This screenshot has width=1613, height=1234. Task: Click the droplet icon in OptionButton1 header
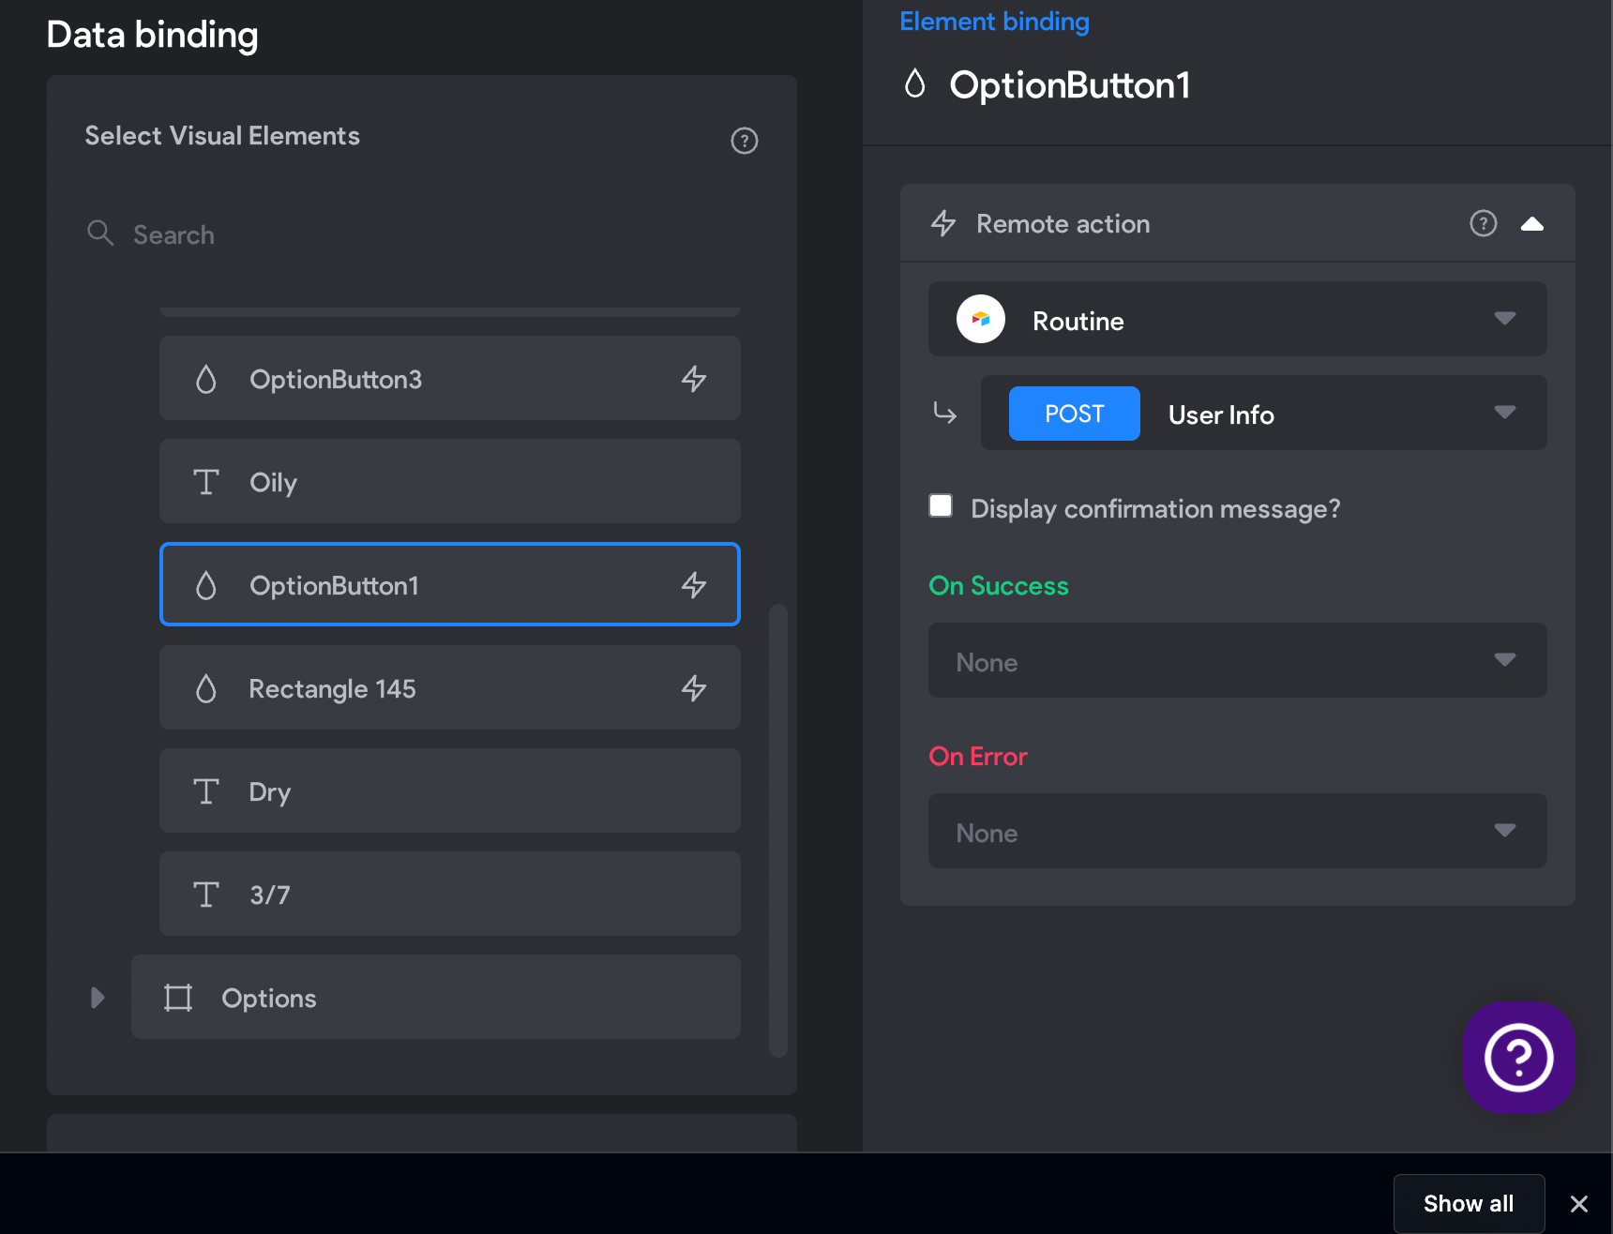coord(915,84)
